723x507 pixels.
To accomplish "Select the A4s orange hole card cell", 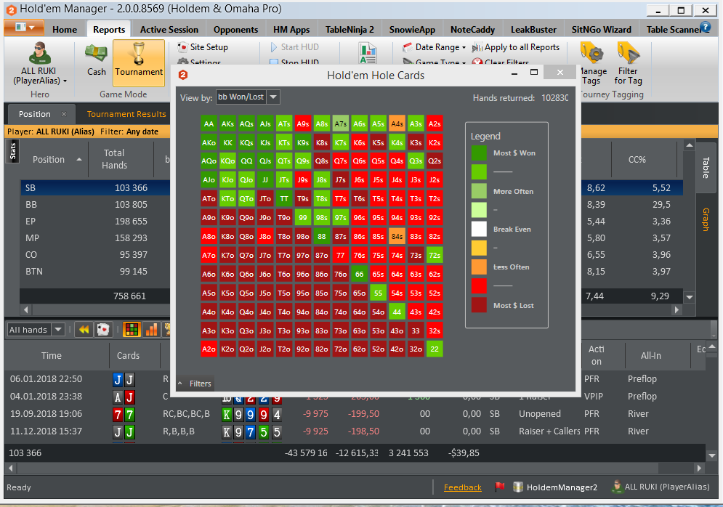I will [397, 123].
